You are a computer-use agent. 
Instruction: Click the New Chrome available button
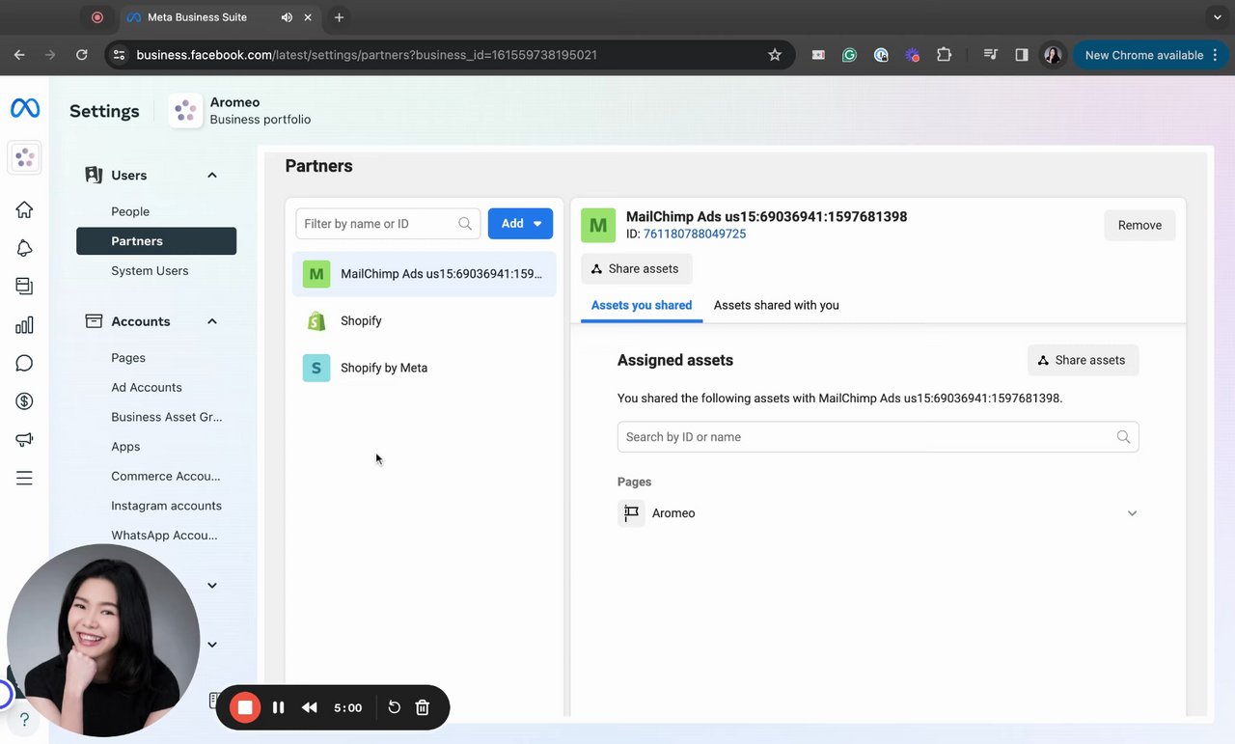1151,55
